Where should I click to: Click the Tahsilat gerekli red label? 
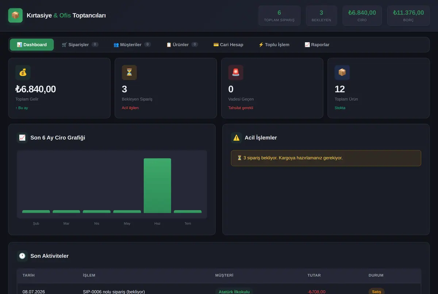coord(241,108)
